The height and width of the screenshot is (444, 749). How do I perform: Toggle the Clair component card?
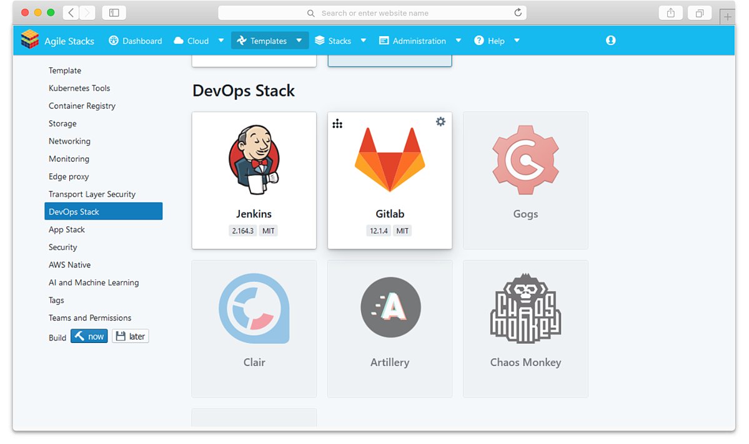[254, 329]
